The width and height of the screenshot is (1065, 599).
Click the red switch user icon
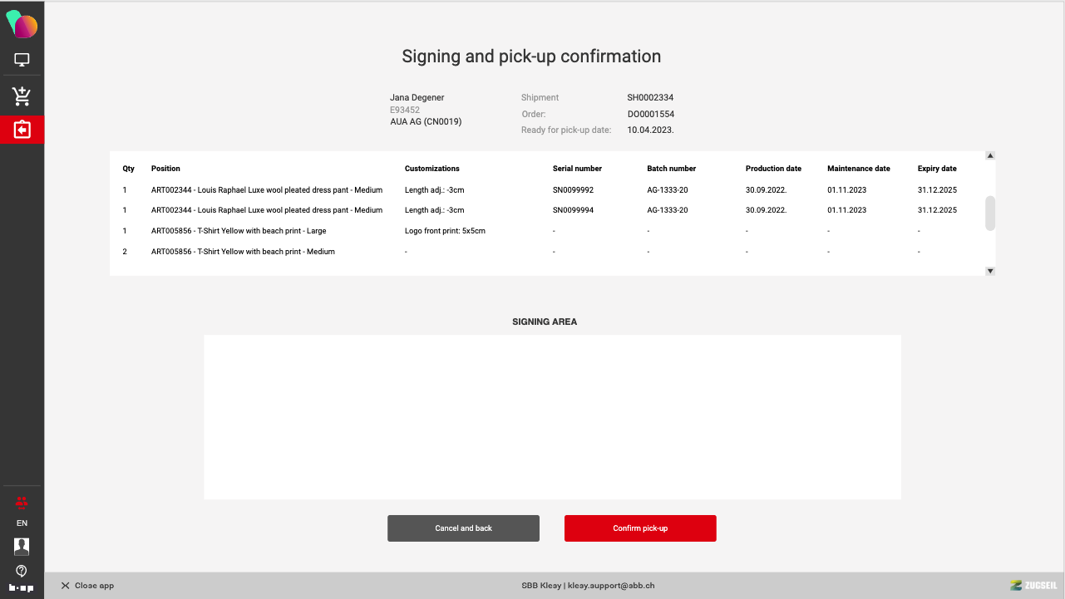pos(22,502)
